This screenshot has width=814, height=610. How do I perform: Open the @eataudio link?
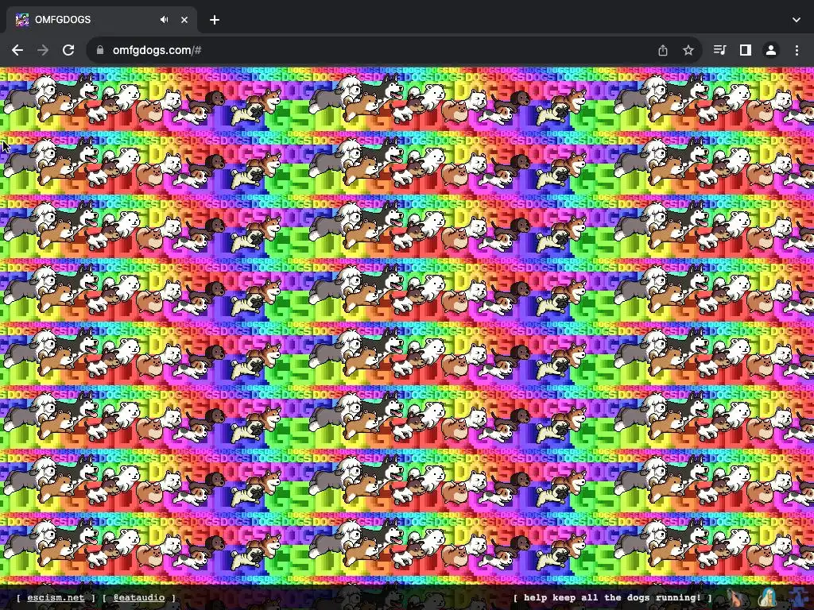click(139, 597)
